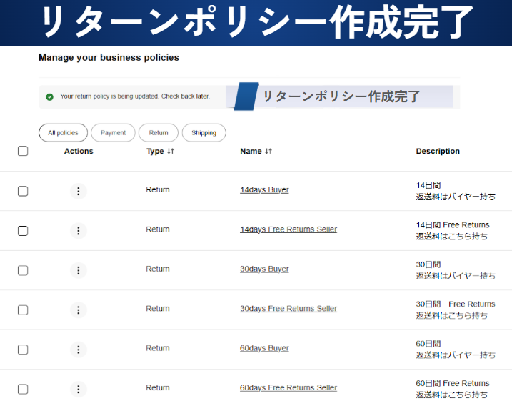Tick checkbox for 60days Free Returns Seller
This screenshot has height=406, width=512.
[23, 390]
